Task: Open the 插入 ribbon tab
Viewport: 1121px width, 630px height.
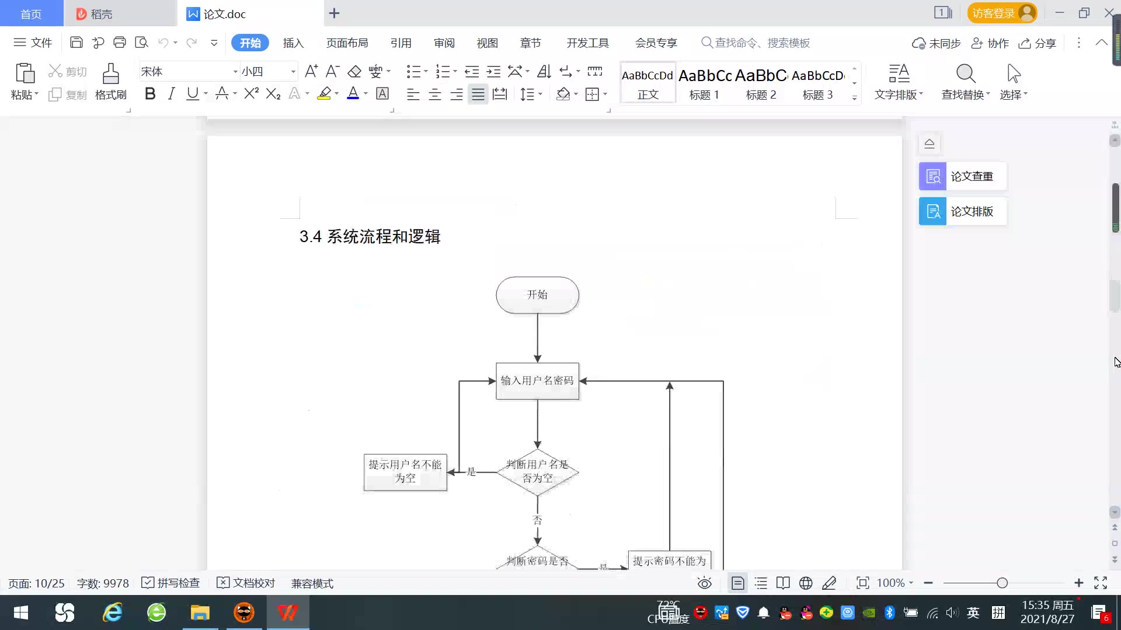Action: (293, 43)
